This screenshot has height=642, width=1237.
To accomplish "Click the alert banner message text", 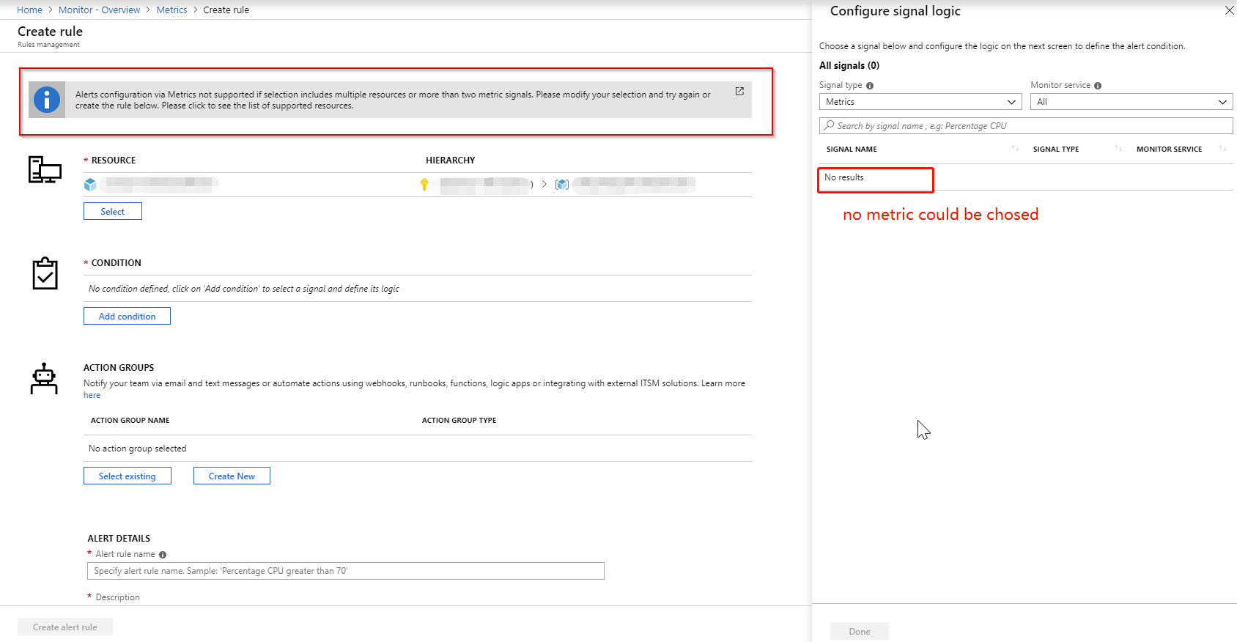I will click(393, 100).
